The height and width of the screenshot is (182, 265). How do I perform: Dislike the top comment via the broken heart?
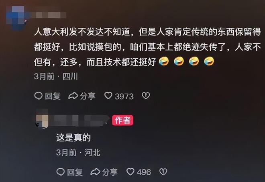[x=146, y=96]
